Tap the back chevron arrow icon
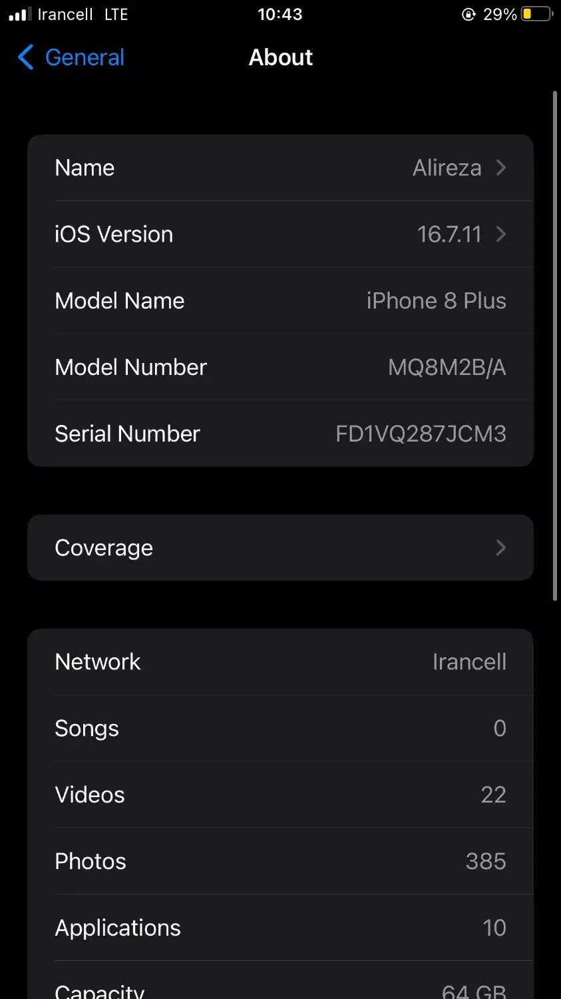The height and width of the screenshot is (999, 561). [x=25, y=57]
